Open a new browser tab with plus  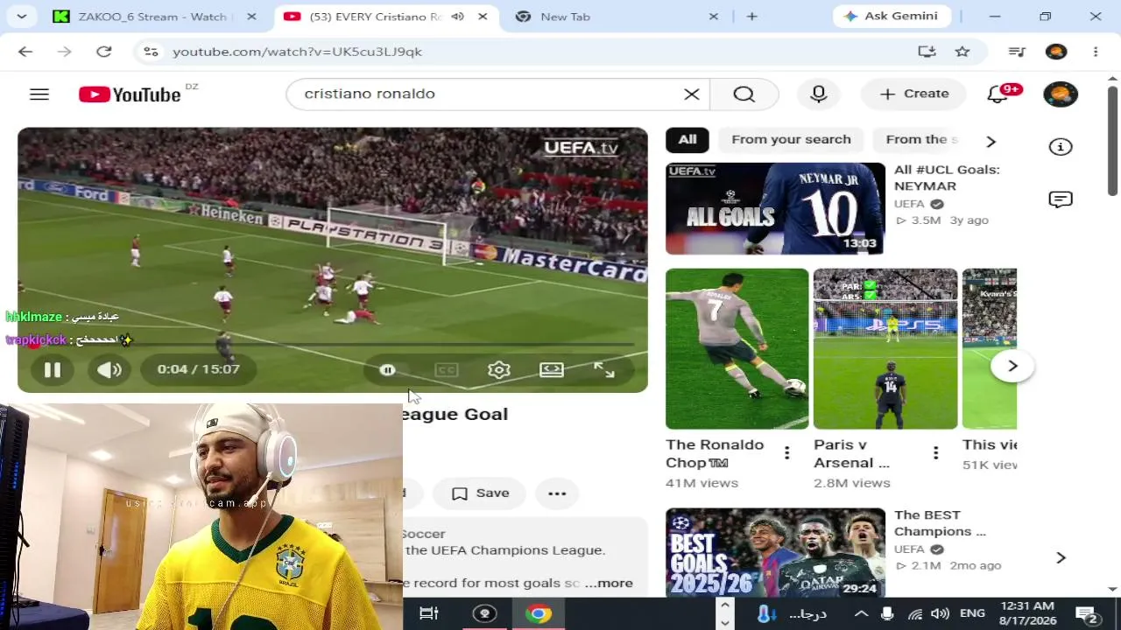[x=752, y=17]
